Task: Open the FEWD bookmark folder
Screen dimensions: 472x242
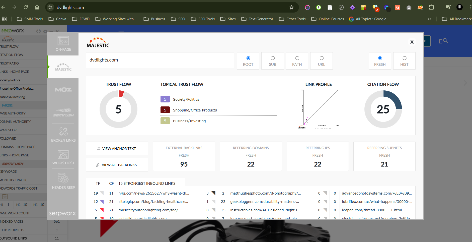Action: click(81, 19)
